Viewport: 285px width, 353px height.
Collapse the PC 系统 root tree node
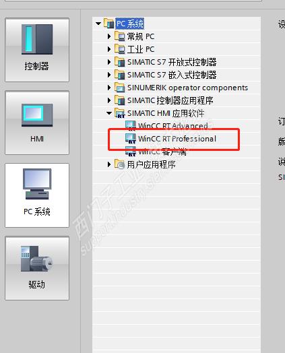(98, 24)
